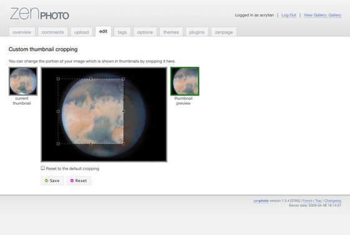Open the zenphoto footer link
The image size is (350, 235).
pos(261,201)
